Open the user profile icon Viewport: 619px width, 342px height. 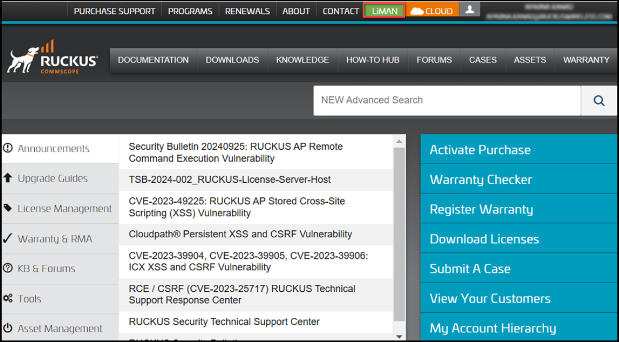pos(469,10)
